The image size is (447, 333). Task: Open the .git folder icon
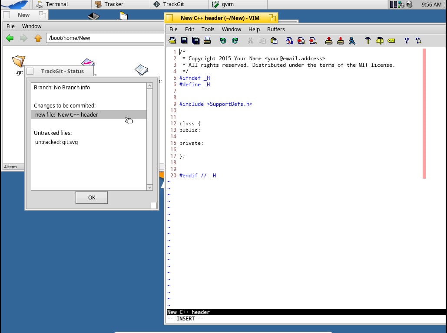click(19, 62)
